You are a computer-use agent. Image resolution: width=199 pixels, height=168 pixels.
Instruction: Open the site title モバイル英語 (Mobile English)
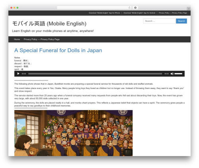[x=49, y=24]
